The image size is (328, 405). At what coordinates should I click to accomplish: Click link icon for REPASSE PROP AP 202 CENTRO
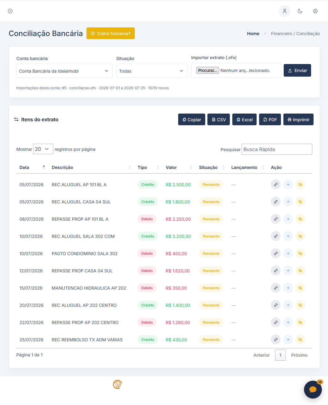(x=276, y=323)
